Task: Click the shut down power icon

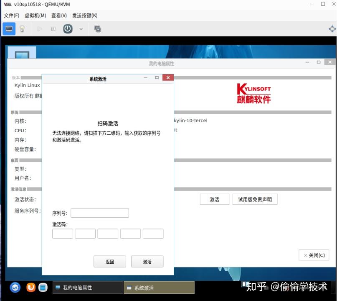Action: point(68,28)
